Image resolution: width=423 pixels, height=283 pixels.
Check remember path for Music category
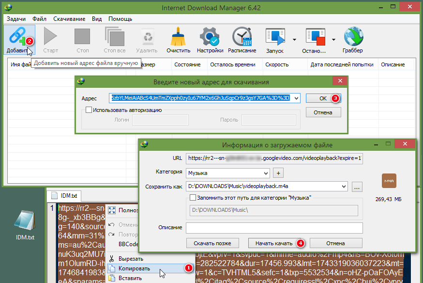[x=193, y=198]
